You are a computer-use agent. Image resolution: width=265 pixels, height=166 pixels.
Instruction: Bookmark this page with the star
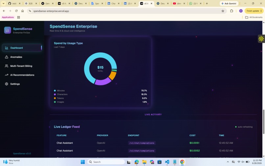(x=223, y=11)
